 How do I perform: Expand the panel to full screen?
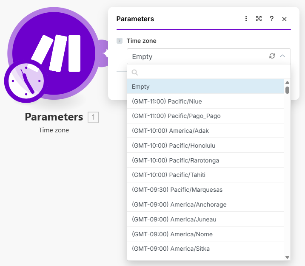pos(259,19)
